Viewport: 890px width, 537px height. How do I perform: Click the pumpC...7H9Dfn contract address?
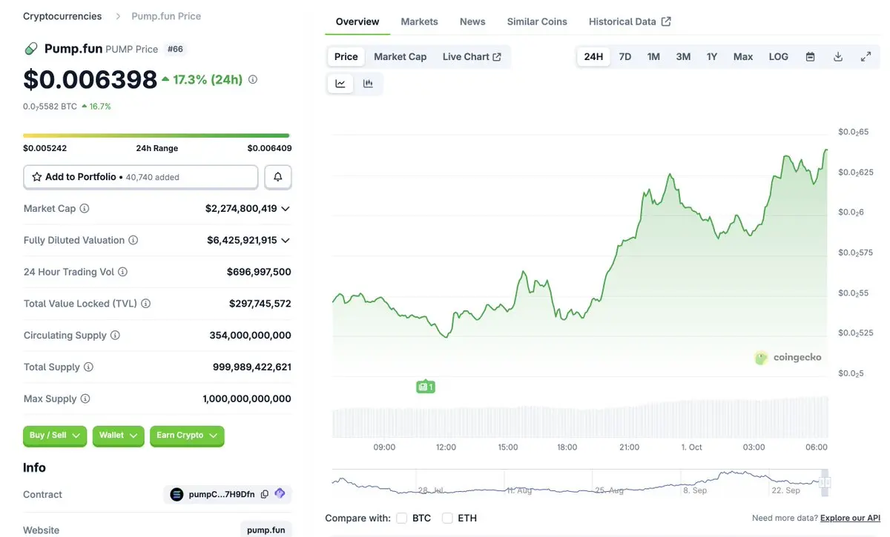(222, 494)
